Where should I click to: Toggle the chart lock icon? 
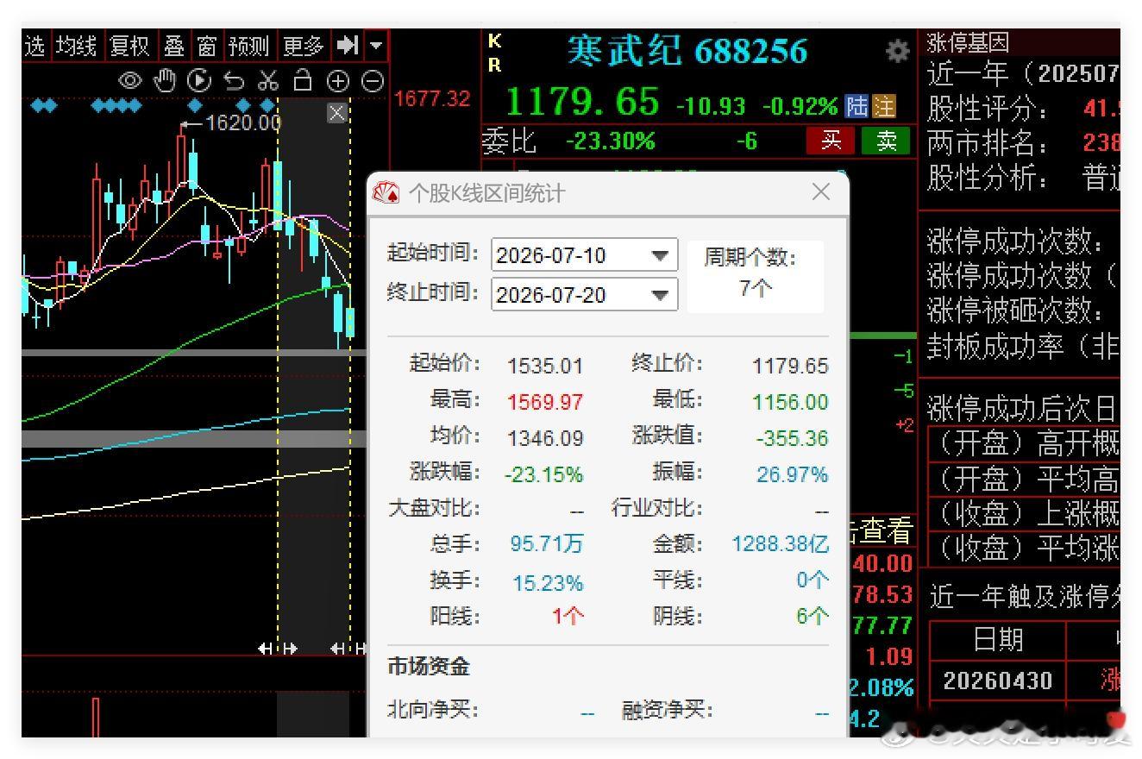(303, 81)
